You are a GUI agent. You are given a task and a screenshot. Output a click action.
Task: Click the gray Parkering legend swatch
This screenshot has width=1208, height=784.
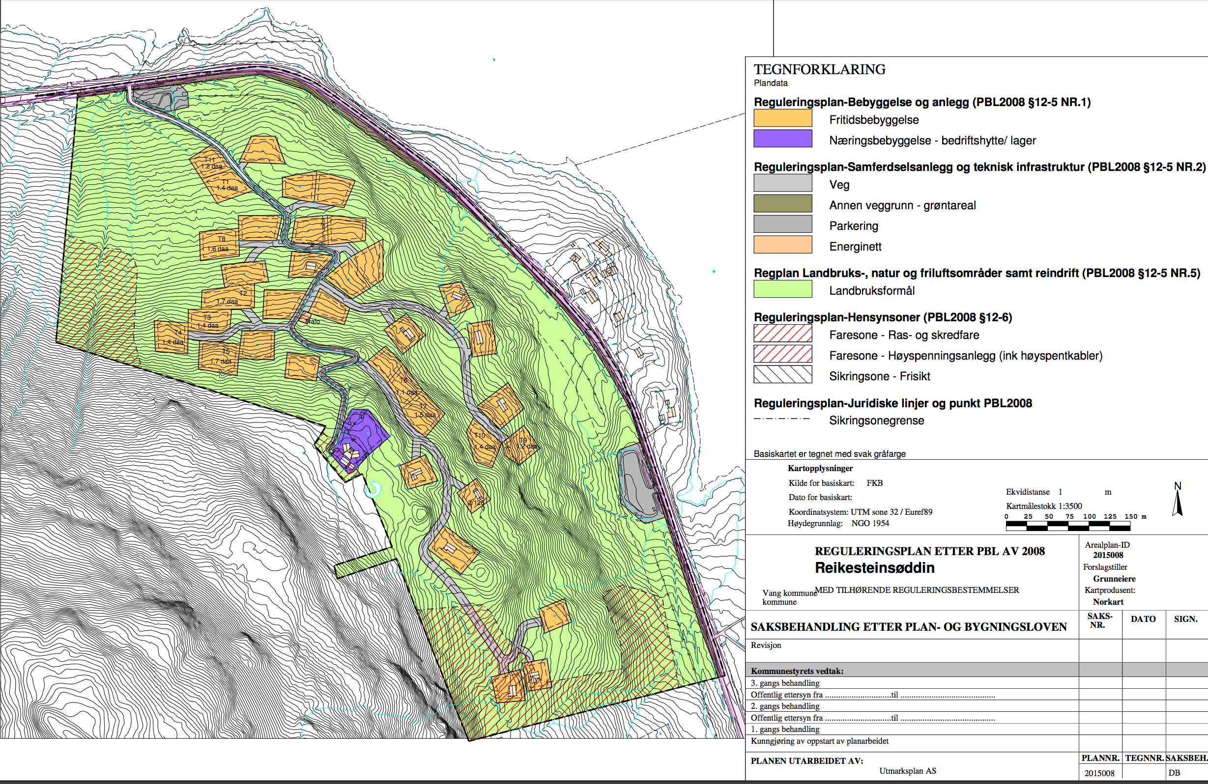pyautogui.click(x=782, y=224)
